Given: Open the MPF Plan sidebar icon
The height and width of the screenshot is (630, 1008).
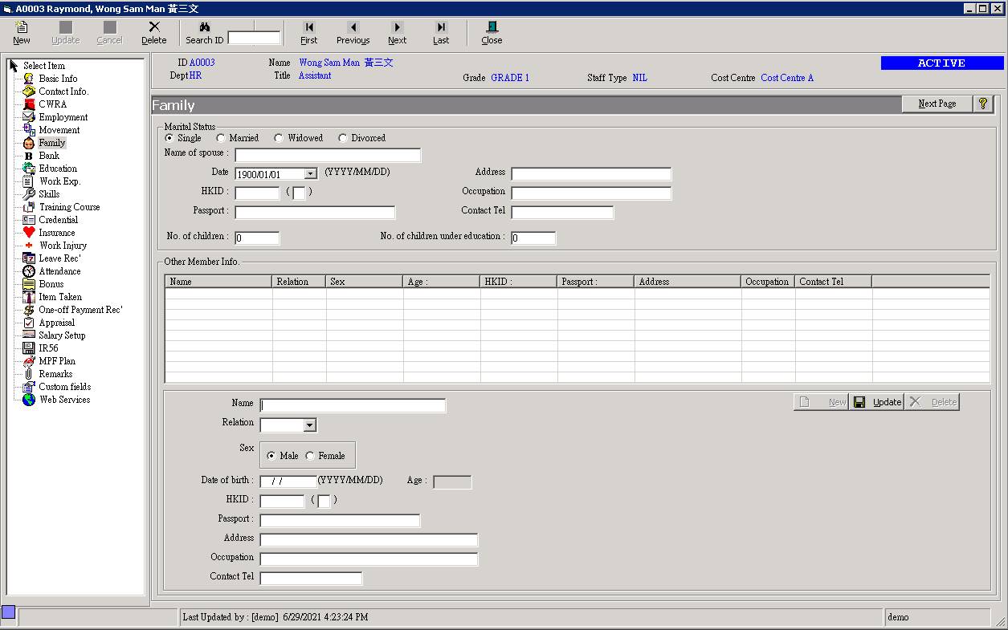Looking at the screenshot, I should click(29, 361).
